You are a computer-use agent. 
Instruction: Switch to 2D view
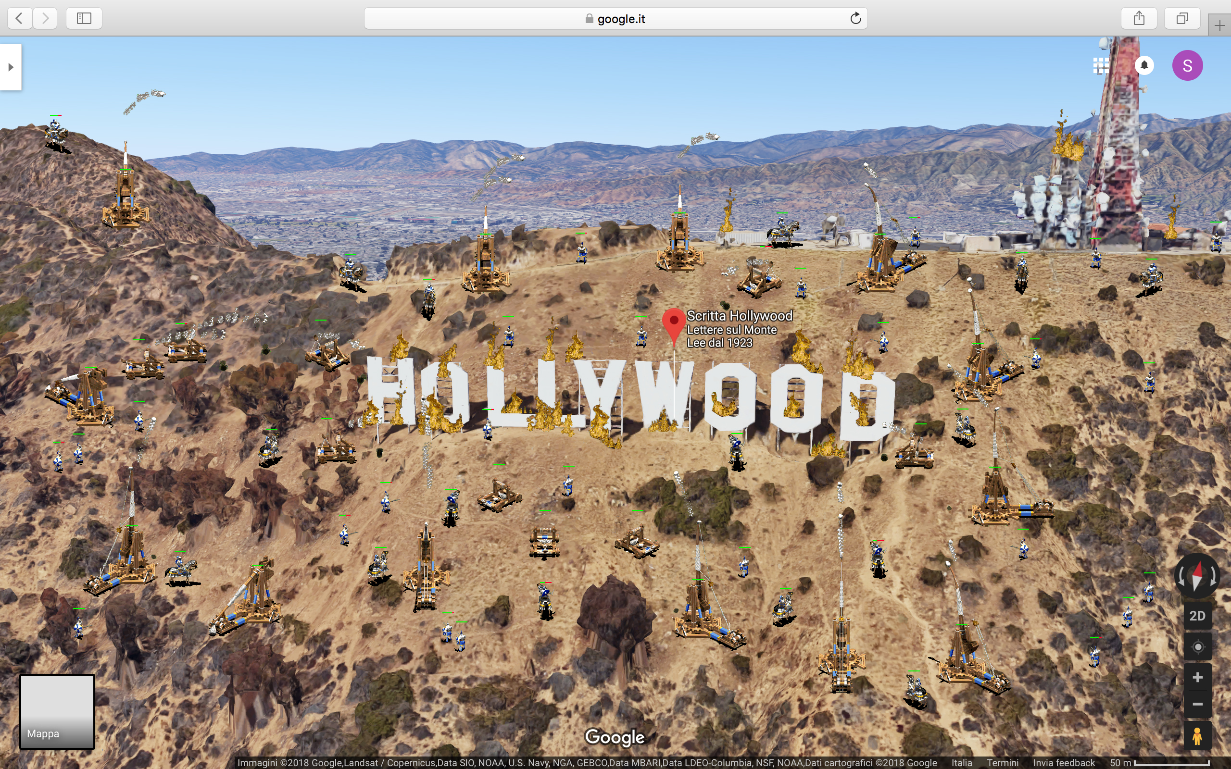[x=1197, y=616]
